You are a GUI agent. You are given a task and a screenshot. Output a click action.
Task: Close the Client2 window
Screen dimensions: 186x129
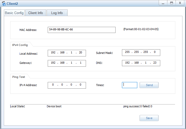[x=180, y=3]
